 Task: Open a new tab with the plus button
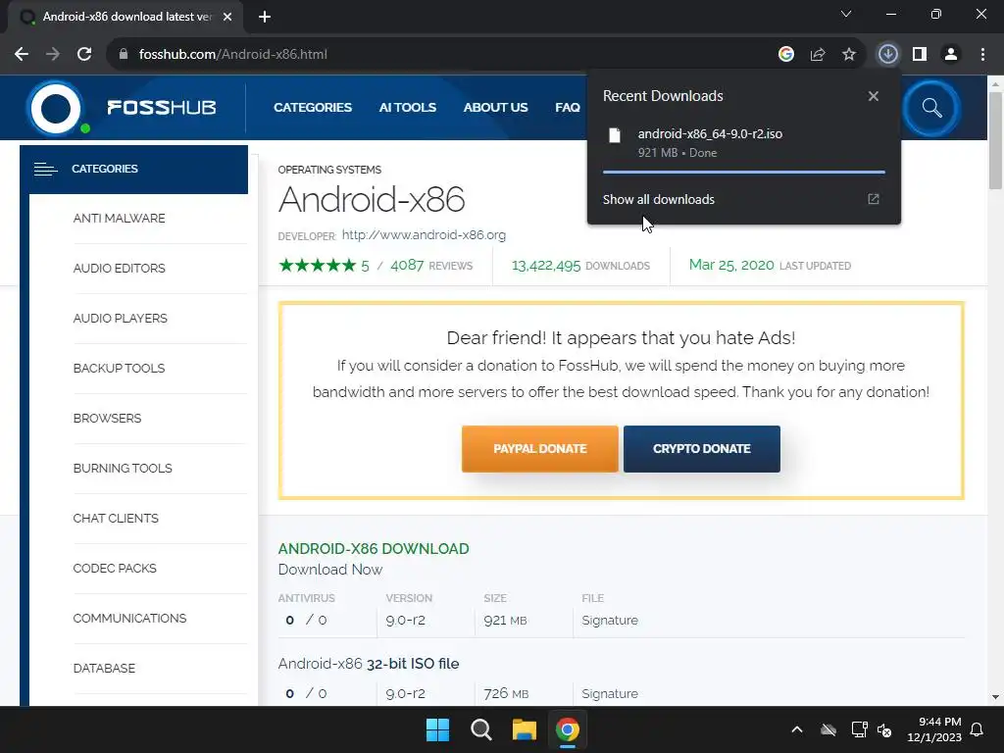point(265,17)
